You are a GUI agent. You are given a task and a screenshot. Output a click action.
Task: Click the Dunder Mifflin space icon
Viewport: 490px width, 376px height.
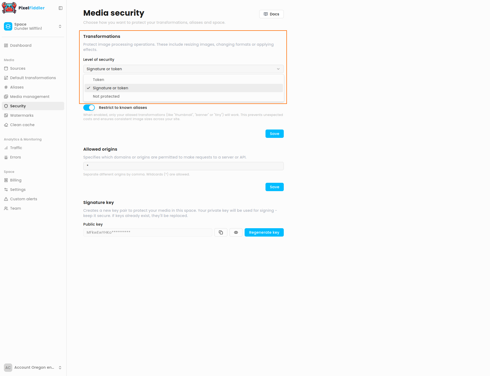8,26
